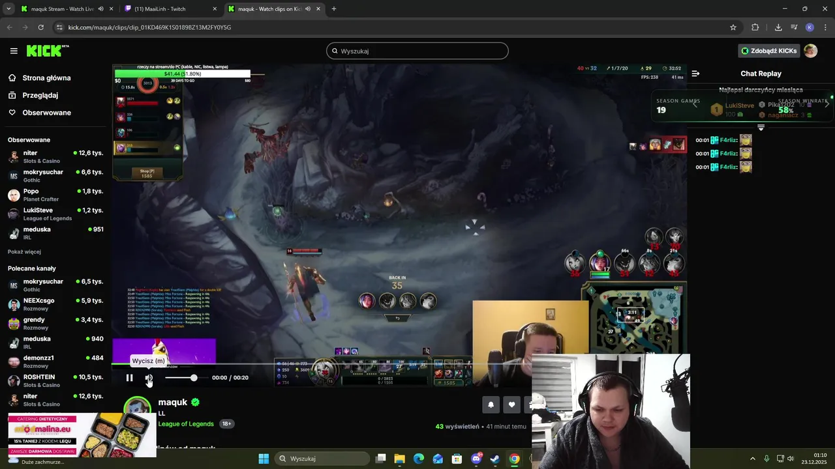This screenshot has height=469, width=835.
Task: Open followed channel niter 12,6 tys. under Obserwowane
Action: coord(55,156)
